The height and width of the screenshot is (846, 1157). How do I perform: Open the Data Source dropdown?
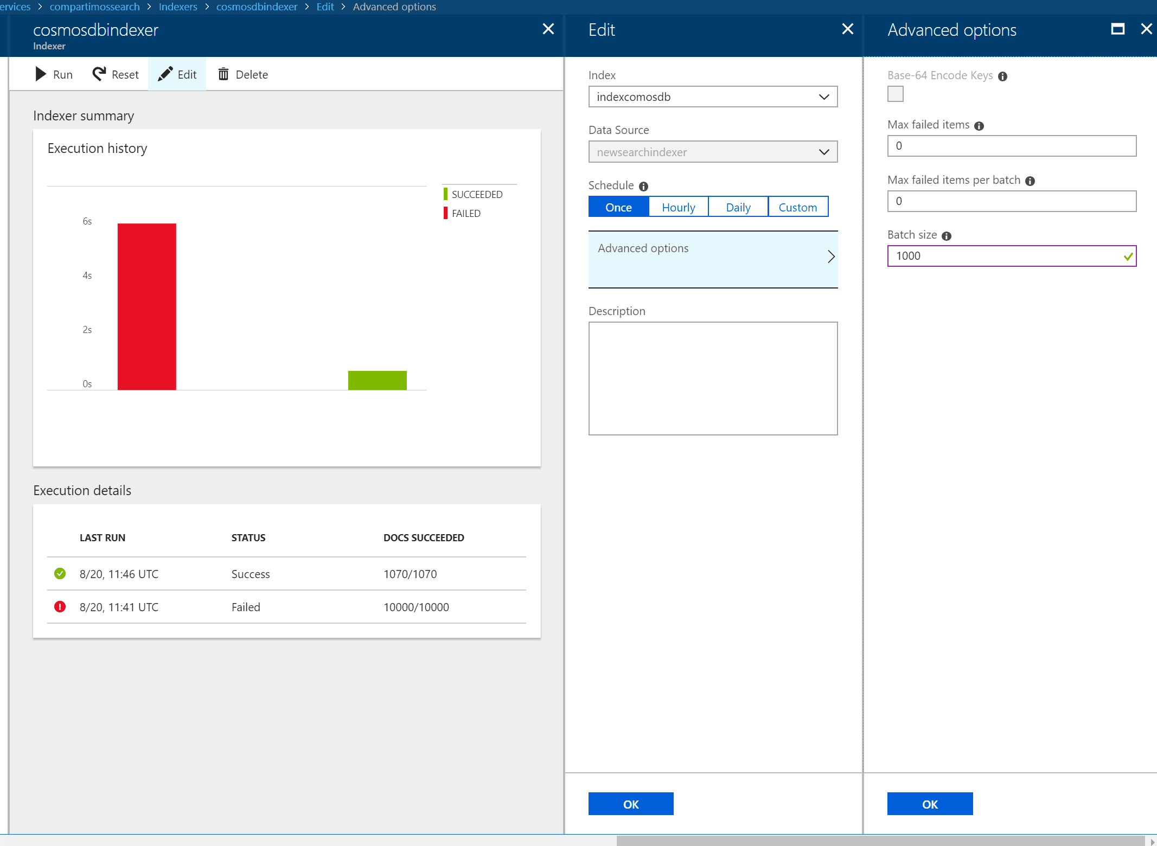click(713, 152)
